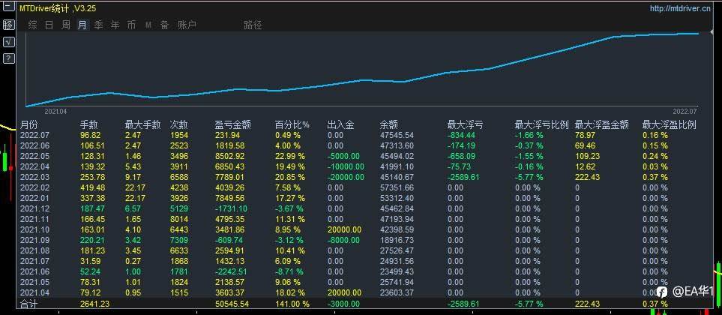Select the 2021.10 month row label
The height and width of the screenshot is (315, 722).
(35, 229)
